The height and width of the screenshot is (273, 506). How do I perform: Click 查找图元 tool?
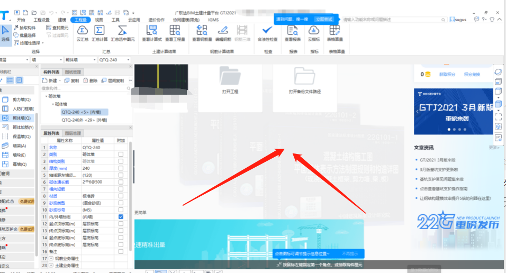(x=58, y=28)
